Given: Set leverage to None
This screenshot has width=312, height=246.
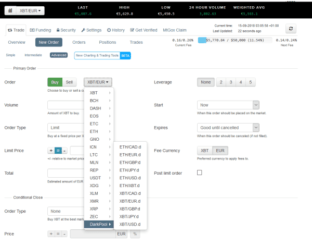Looking at the screenshot, I should [206, 82].
